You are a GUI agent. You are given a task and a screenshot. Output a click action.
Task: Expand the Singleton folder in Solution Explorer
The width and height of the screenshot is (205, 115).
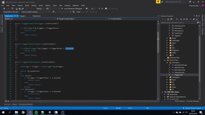click(167, 50)
